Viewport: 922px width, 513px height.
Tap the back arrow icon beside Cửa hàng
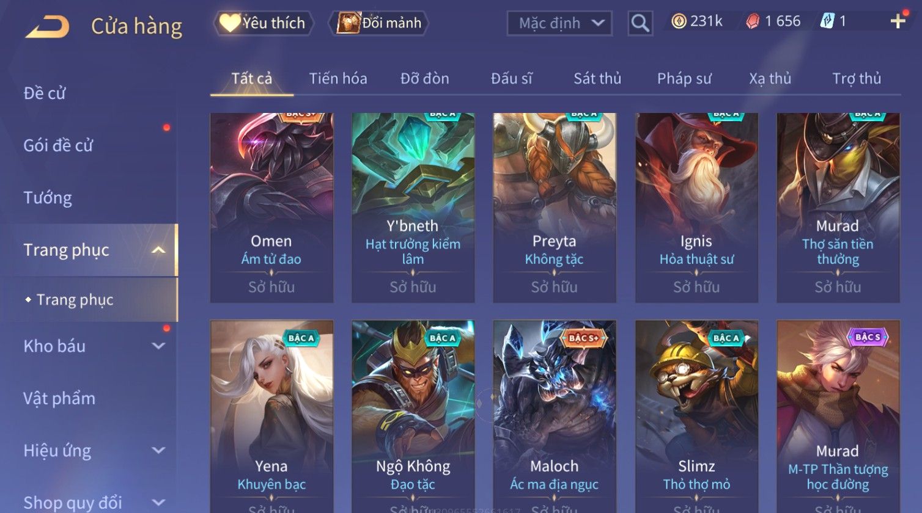point(47,27)
